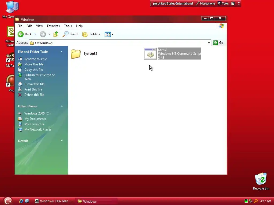Screen dimensions: 274x205
Task: Click the C:\Windows address field
Action: click(x=120, y=43)
